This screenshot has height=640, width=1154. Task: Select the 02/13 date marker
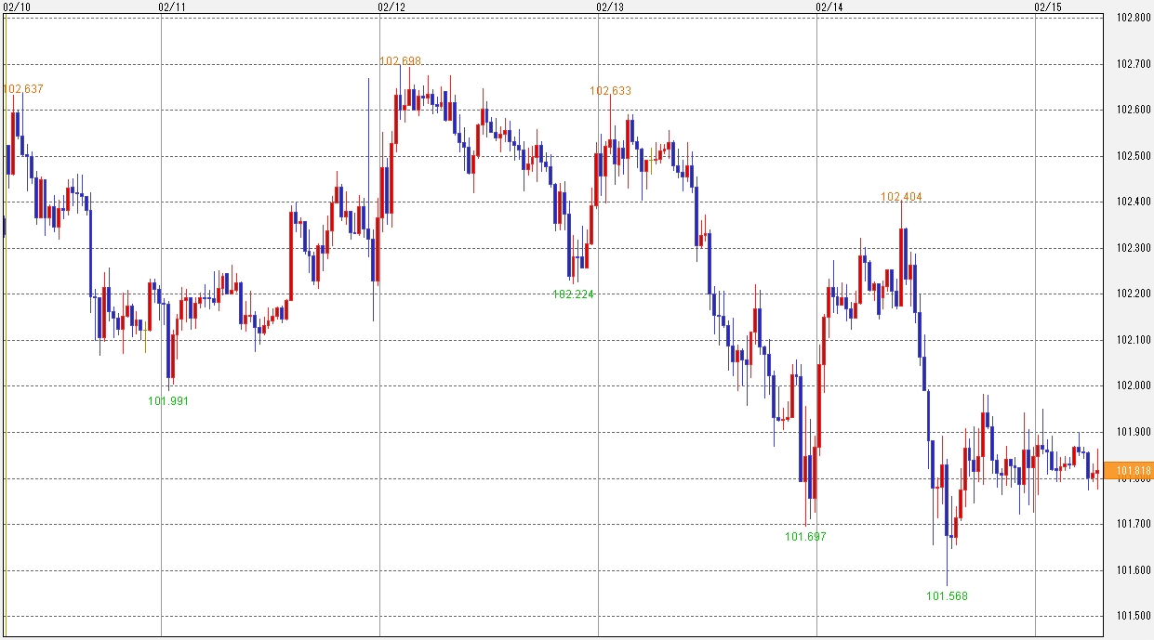click(609, 7)
